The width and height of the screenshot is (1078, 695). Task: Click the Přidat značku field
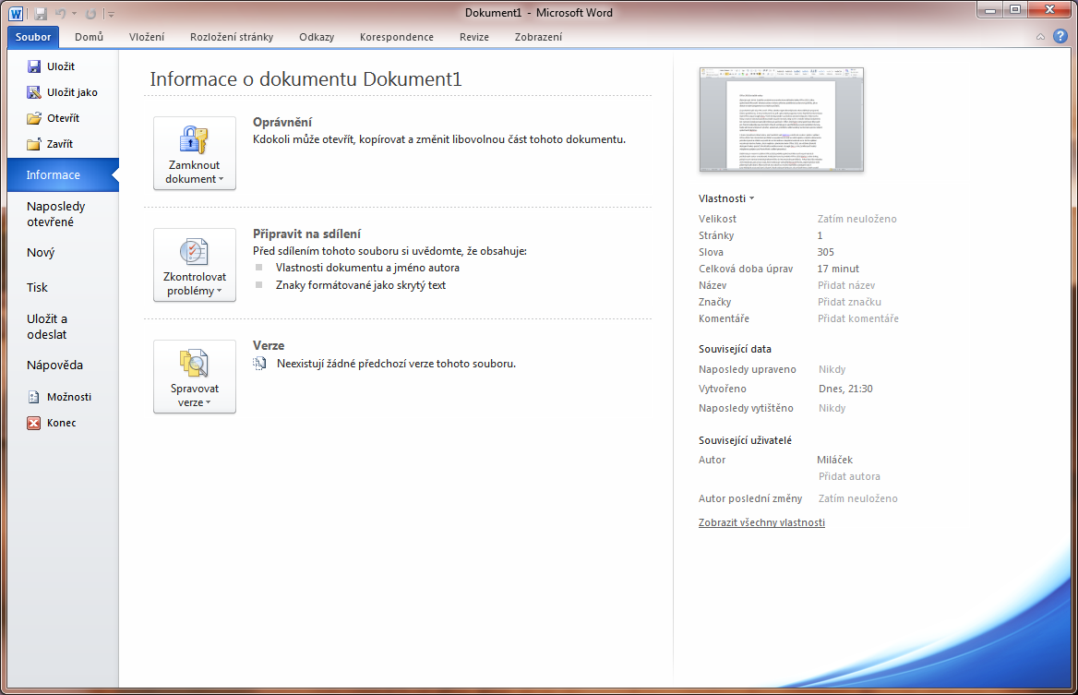click(x=849, y=302)
